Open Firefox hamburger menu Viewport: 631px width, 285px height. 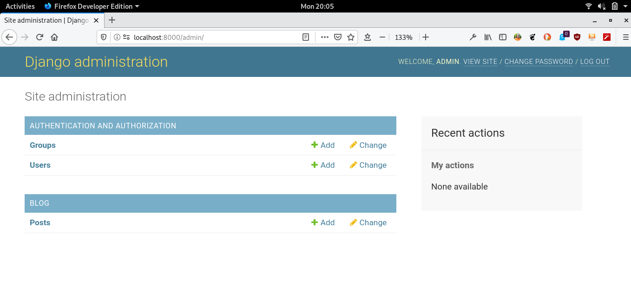(x=625, y=37)
